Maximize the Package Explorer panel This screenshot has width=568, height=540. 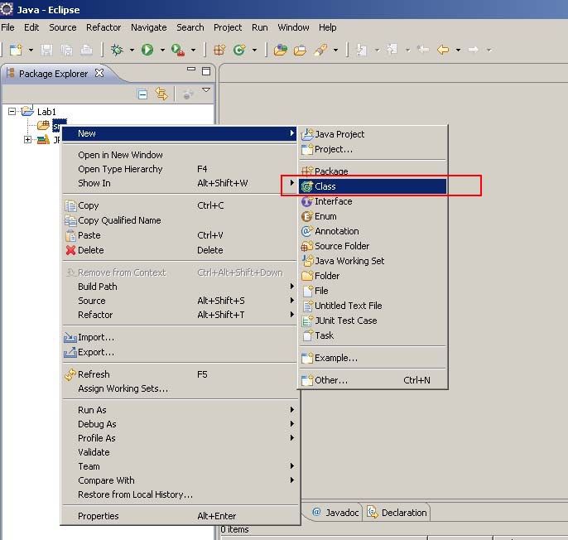click(x=206, y=71)
